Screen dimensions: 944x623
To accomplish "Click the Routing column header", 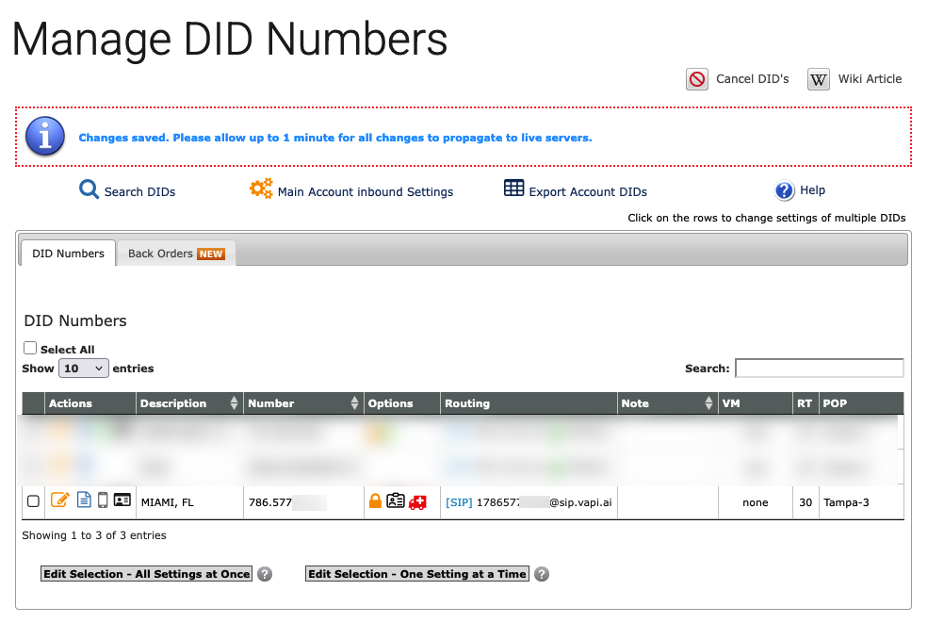I will click(529, 403).
